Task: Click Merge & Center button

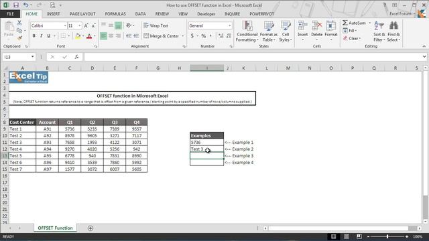Action: [162, 35]
